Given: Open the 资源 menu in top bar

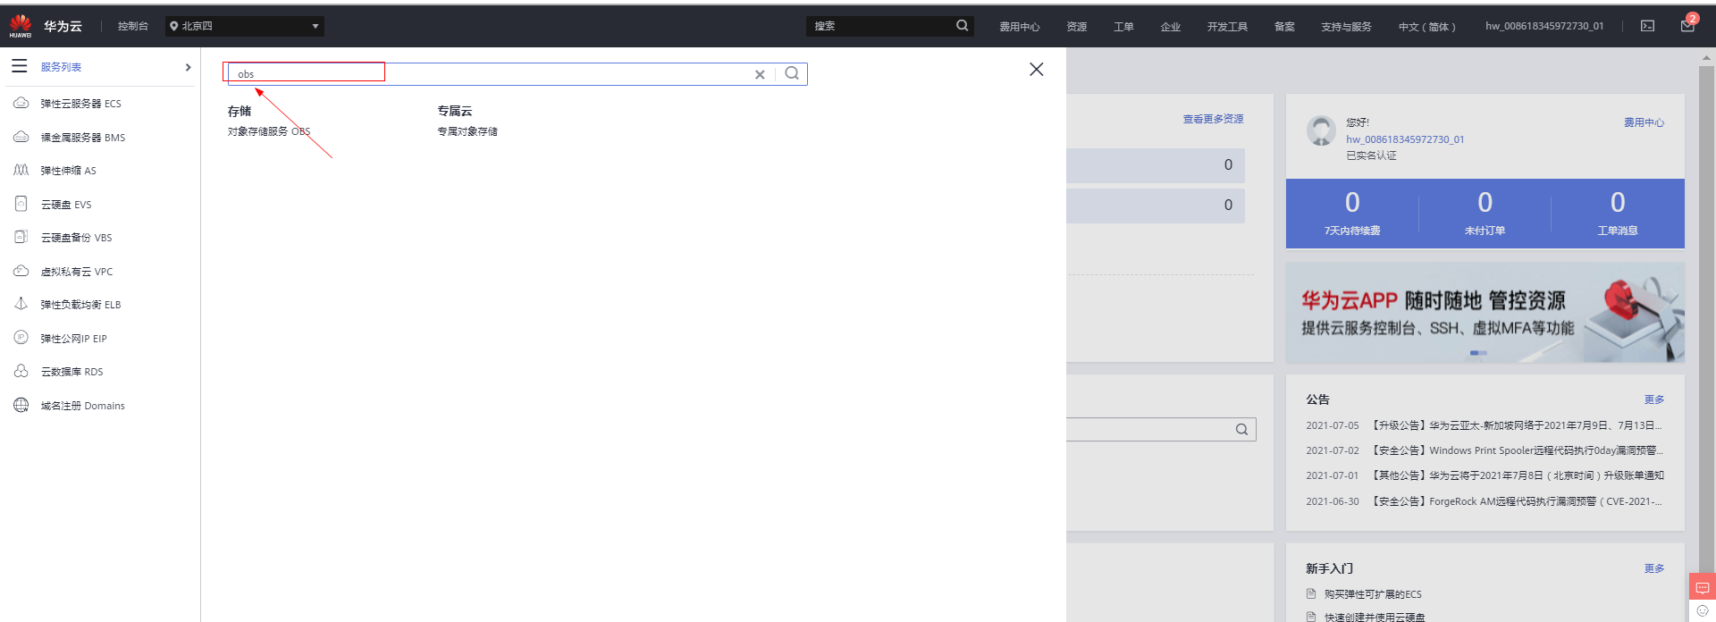Looking at the screenshot, I should (x=1077, y=27).
